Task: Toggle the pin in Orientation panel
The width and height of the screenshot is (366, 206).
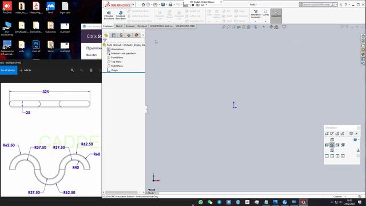Action: [357, 133]
